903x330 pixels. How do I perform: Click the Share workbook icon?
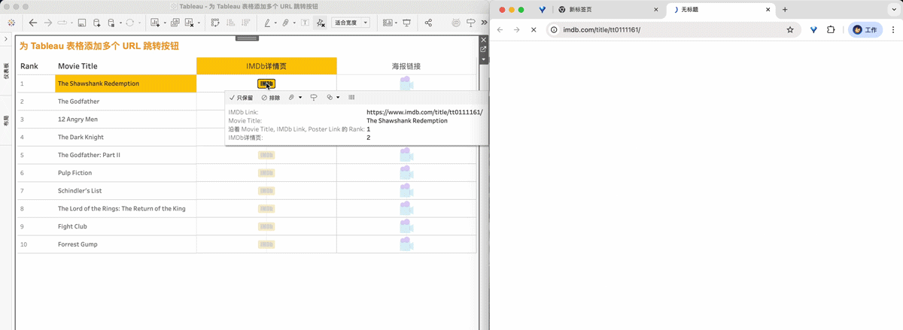[428, 23]
